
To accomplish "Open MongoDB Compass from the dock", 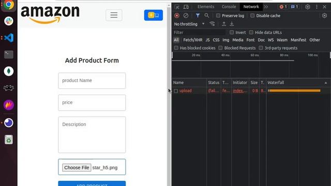I will 9,71.
